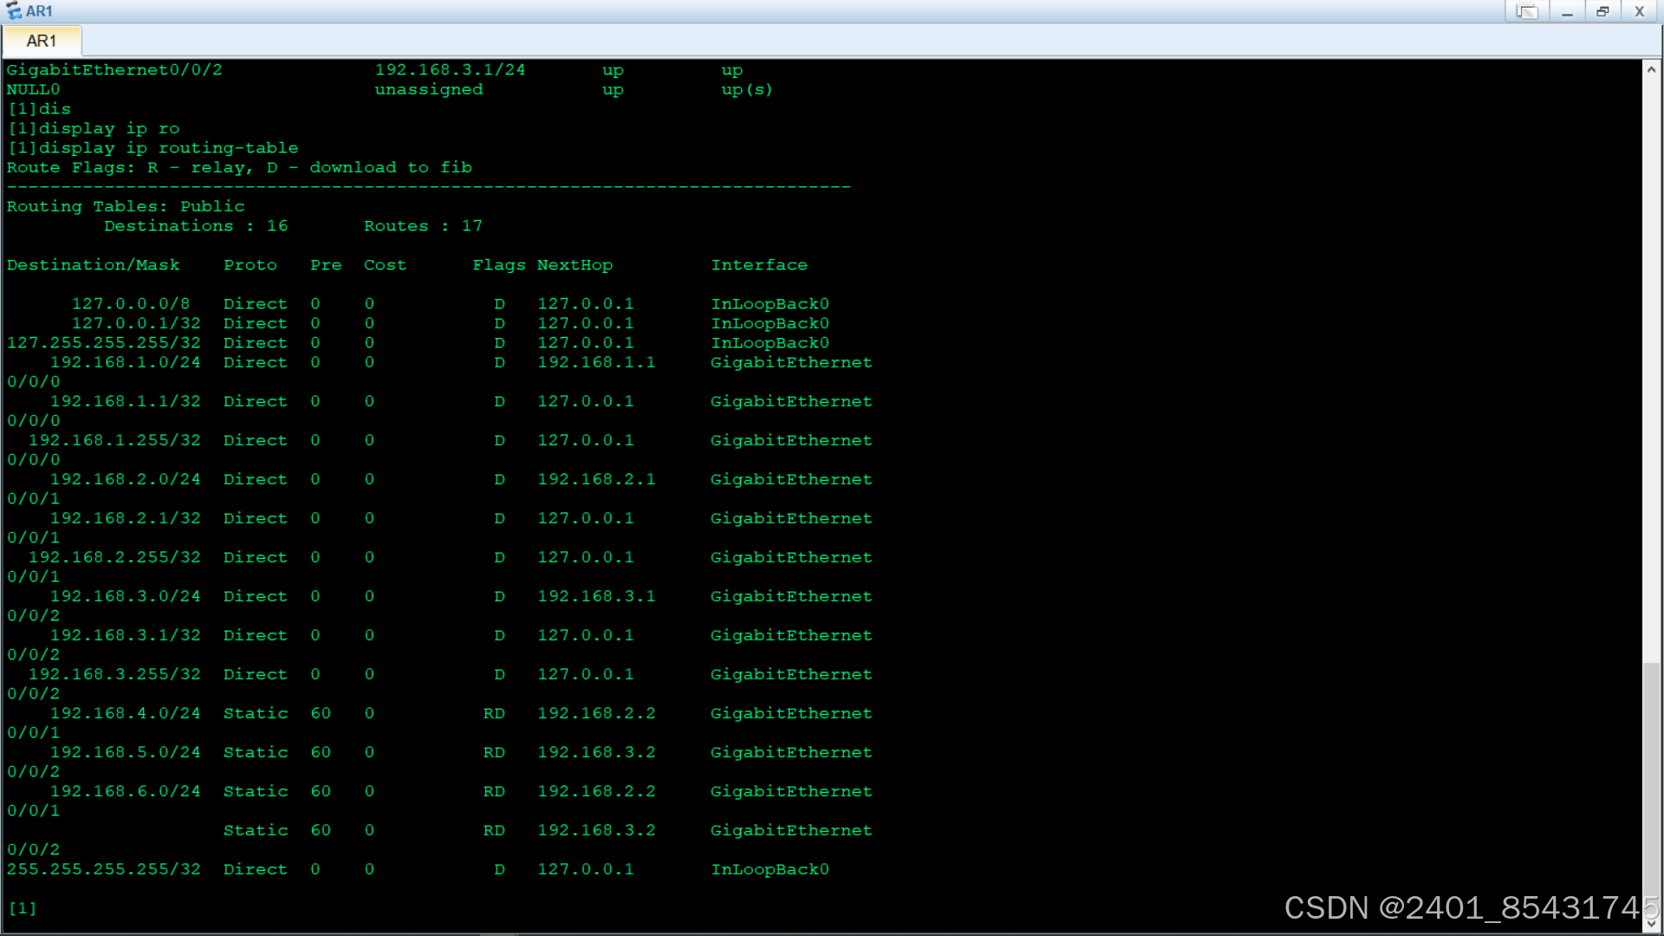Click the scrollbar up arrow
The width and height of the screenshot is (1664, 936).
tap(1651, 69)
